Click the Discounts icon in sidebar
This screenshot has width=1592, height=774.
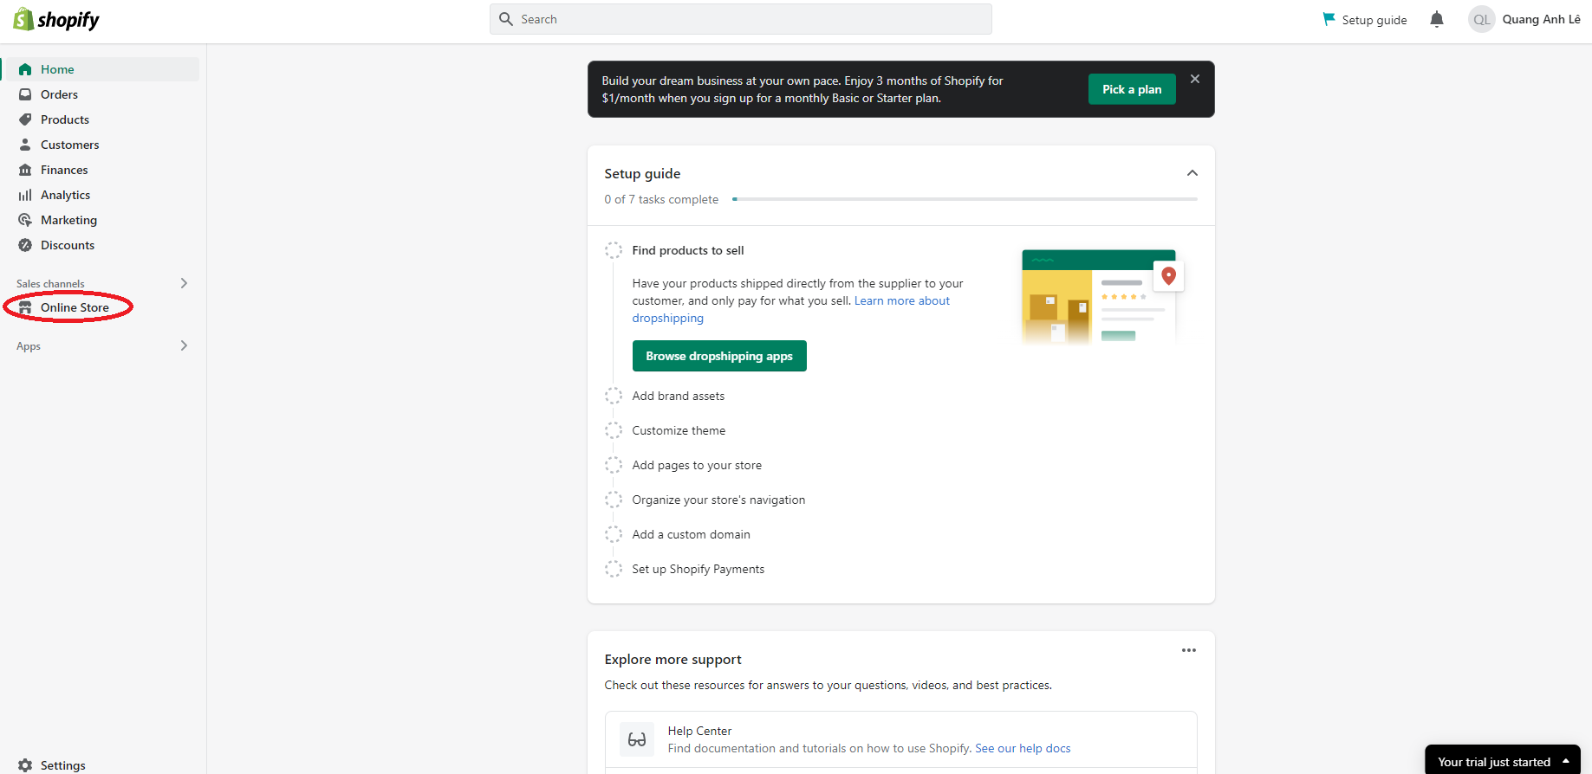point(25,245)
